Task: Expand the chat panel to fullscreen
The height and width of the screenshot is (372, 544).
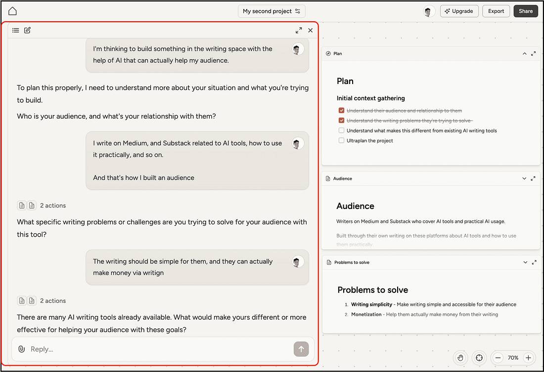Action: tap(299, 30)
